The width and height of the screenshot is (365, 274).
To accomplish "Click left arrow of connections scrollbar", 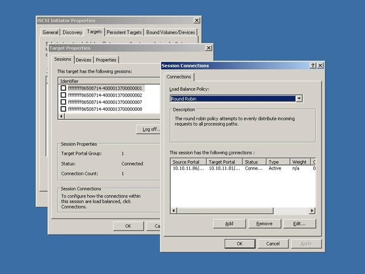I will pyautogui.click(x=173, y=211).
